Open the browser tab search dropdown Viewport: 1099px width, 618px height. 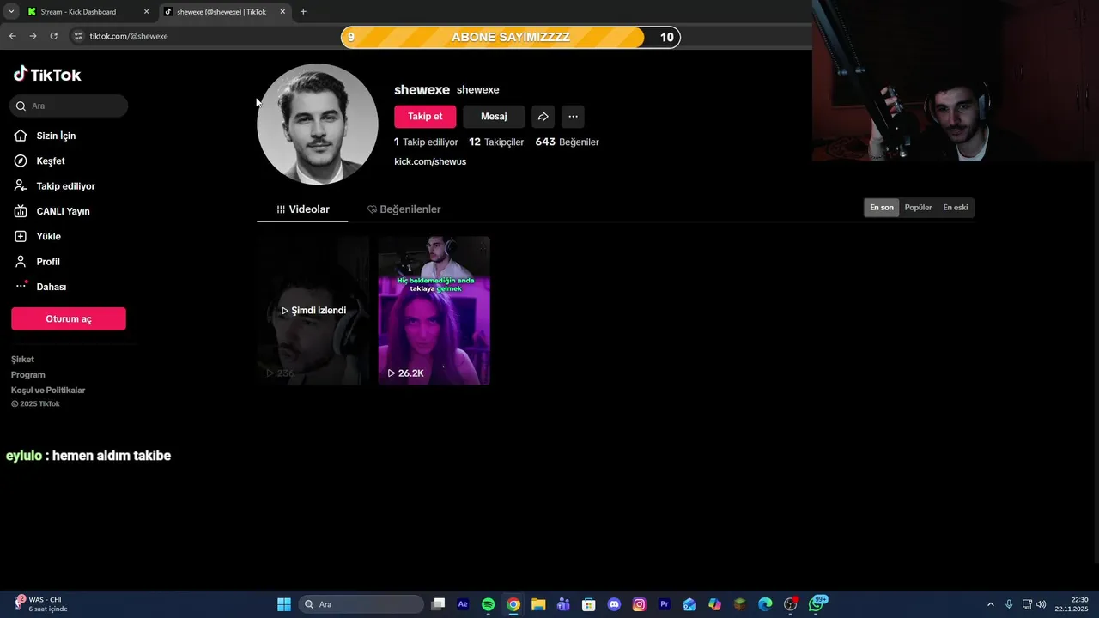click(x=11, y=12)
